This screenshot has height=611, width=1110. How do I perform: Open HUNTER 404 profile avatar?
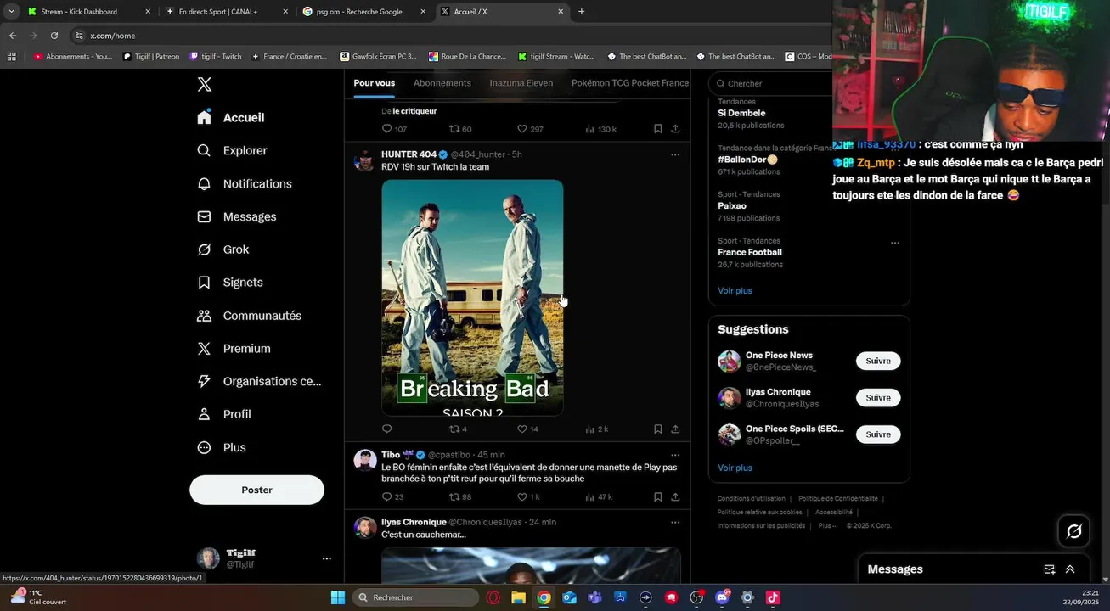364,160
